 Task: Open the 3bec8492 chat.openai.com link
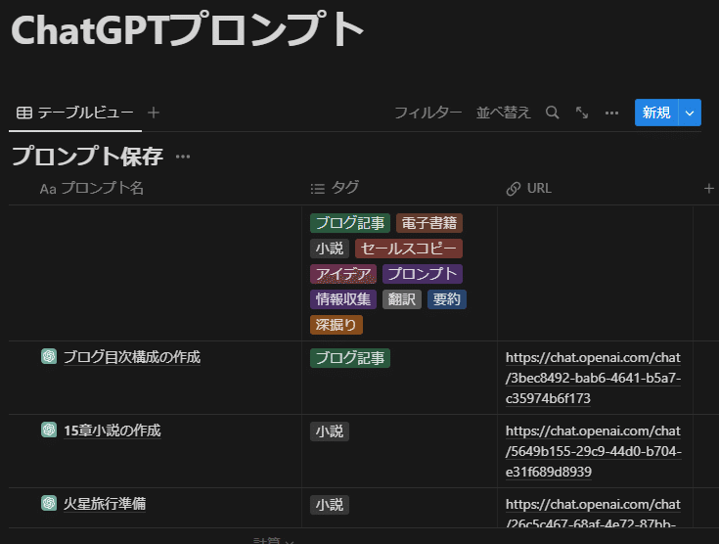594,378
